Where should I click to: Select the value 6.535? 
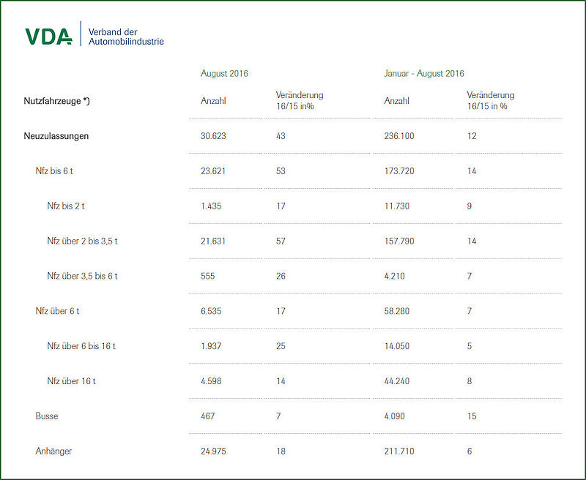pyautogui.click(x=211, y=311)
